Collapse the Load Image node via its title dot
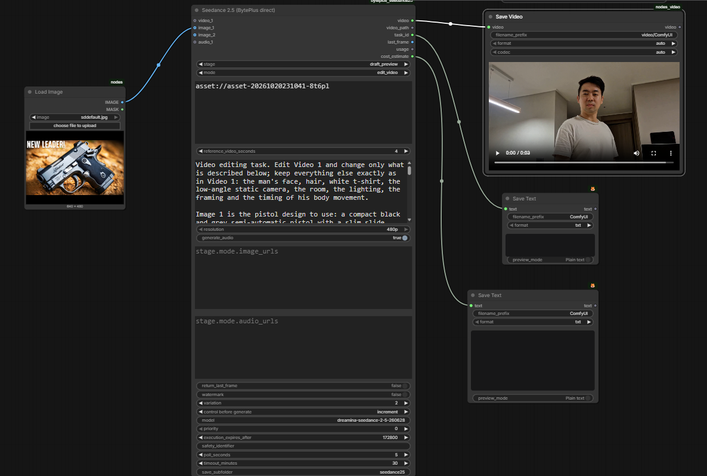Screen dimensions: 707x476 click(x=30, y=92)
